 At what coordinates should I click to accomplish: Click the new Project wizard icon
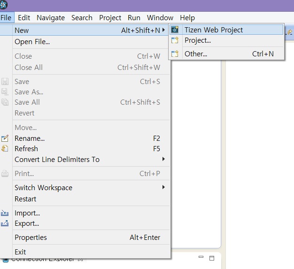[175, 40]
